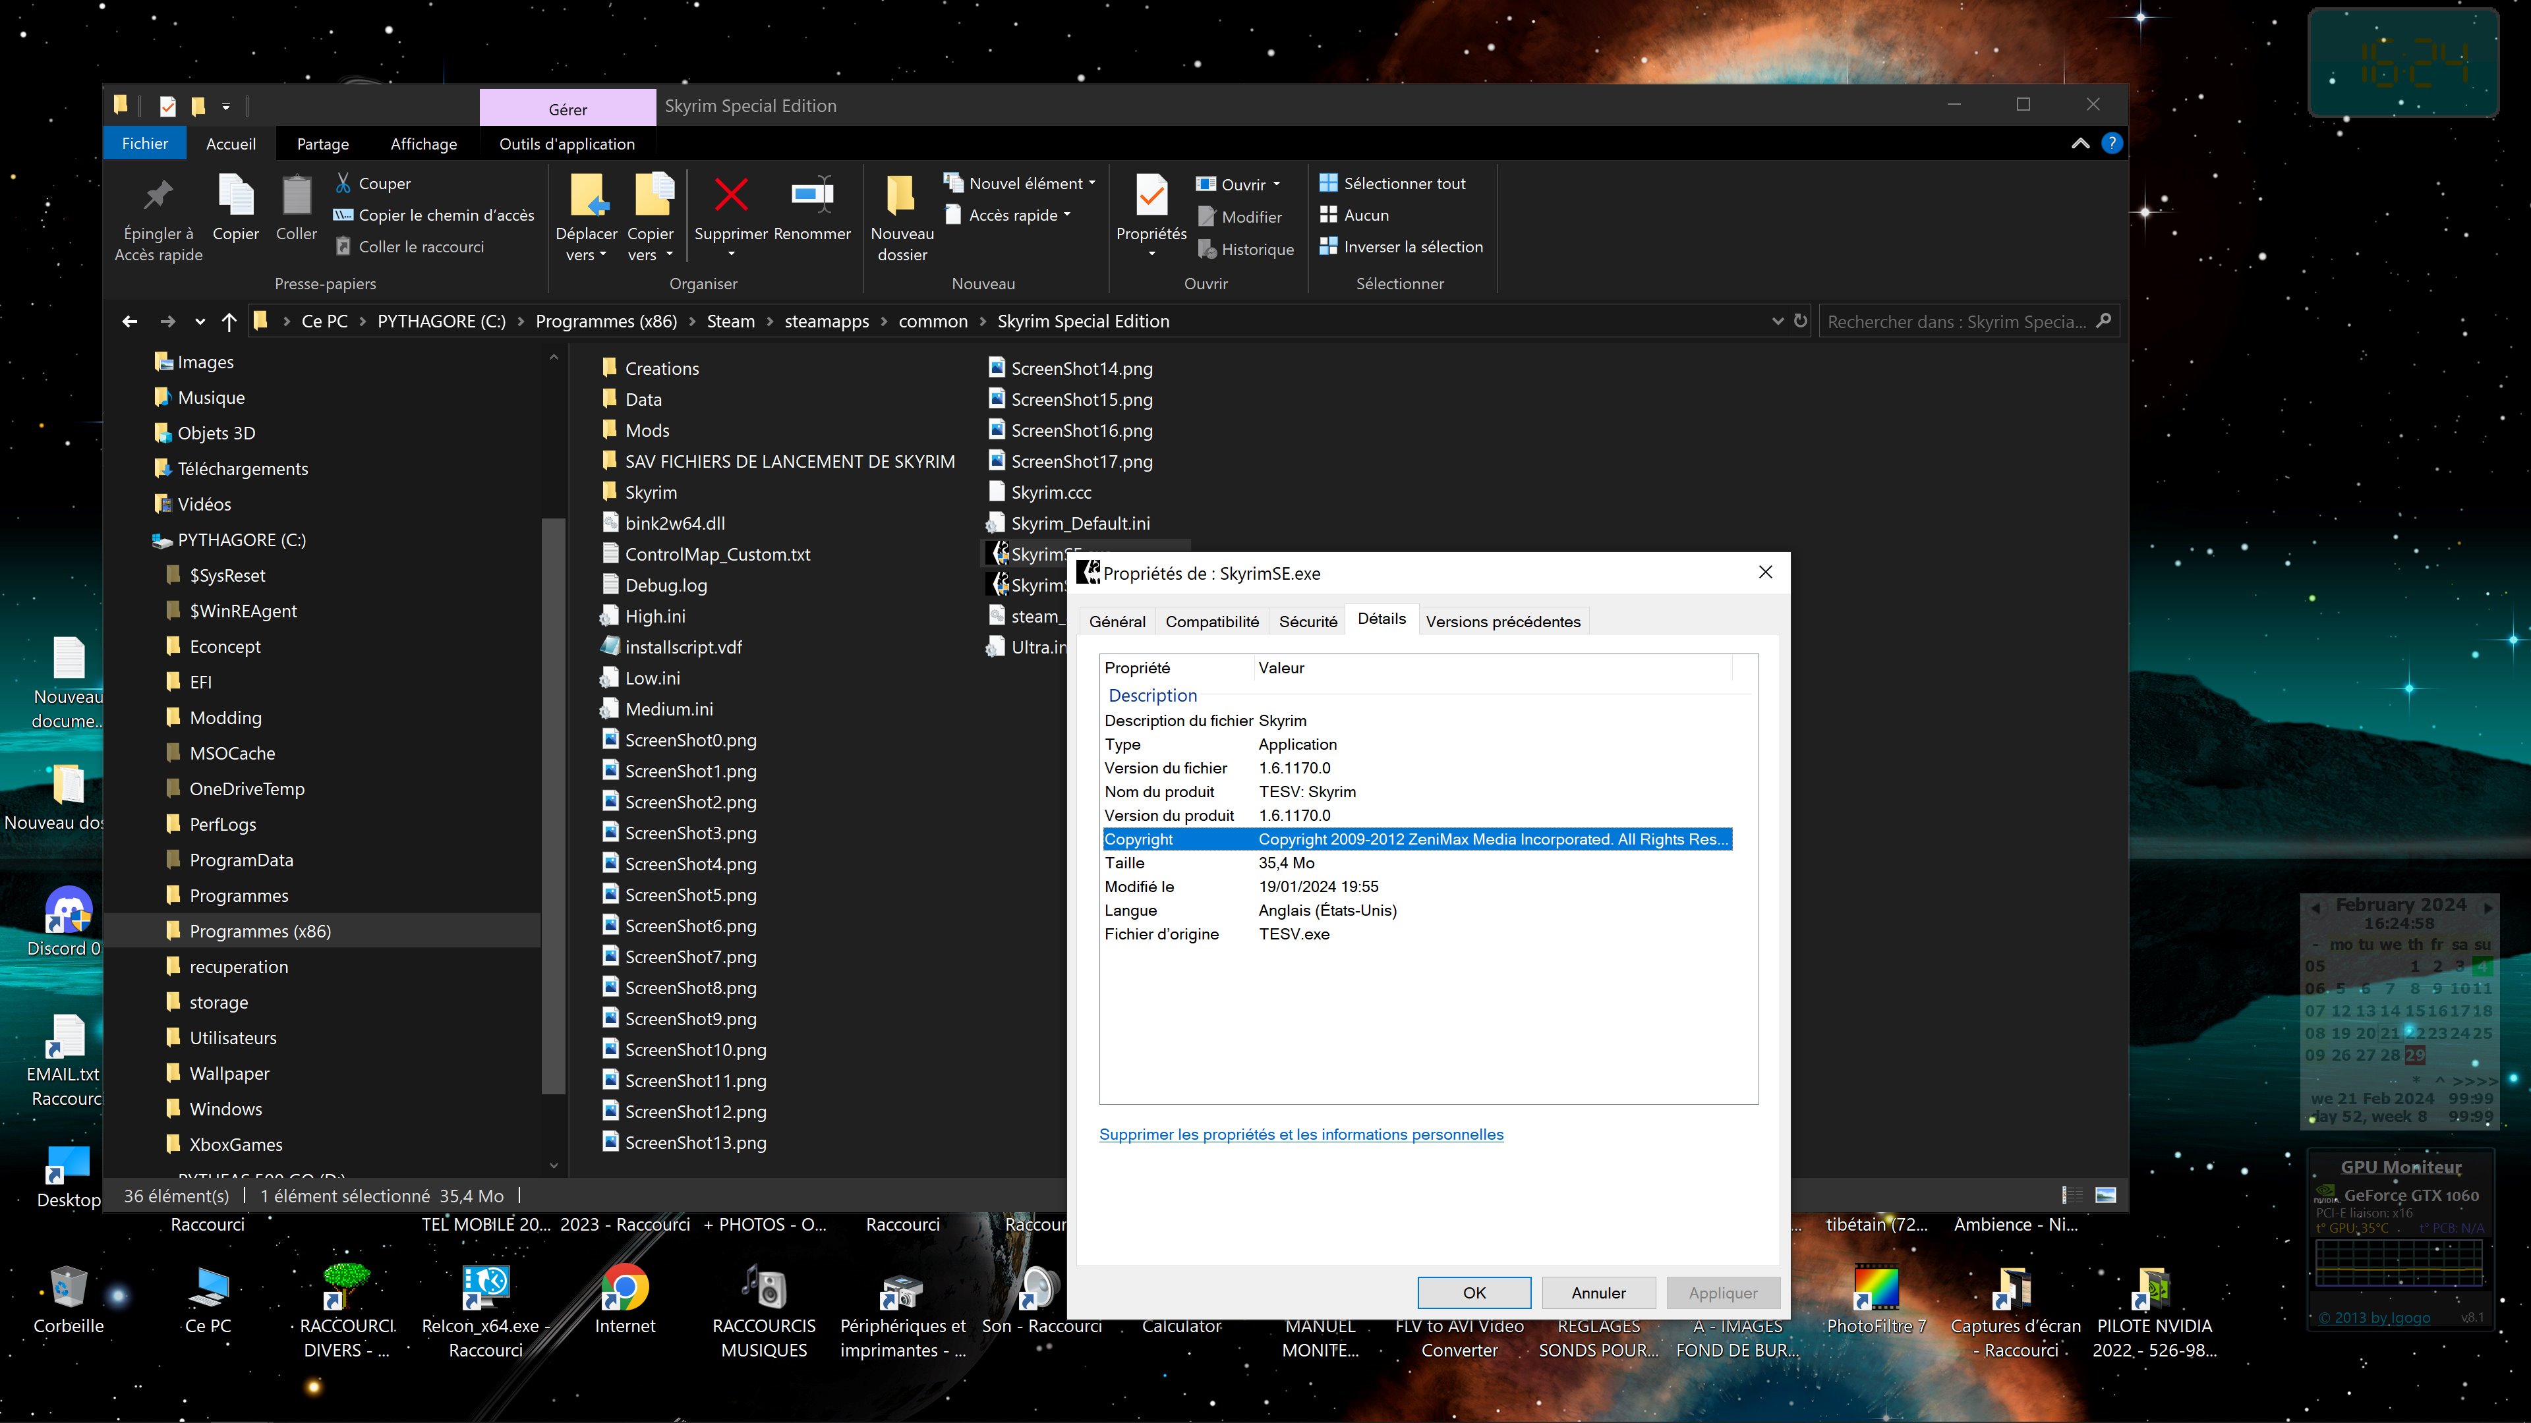Expand the Supprimer dropdown arrow
The width and height of the screenshot is (2531, 1423).
pyautogui.click(x=731, y=254)
